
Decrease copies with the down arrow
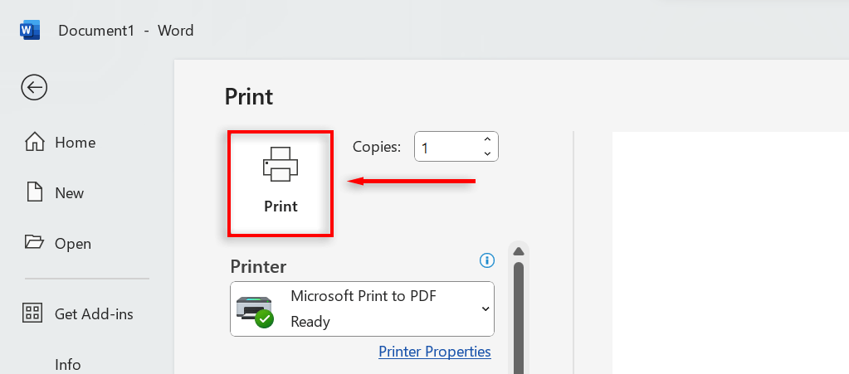click(487, 153)
